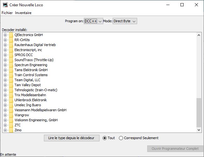This screenshot has height=157, width=204.
Task: Click the RR-CirKits folder icon
Action: click(11, 40)
